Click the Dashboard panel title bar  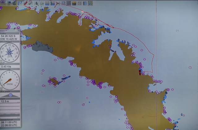[x=8, y=31]
